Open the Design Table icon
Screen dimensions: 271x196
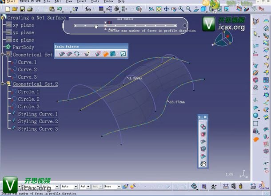click(101, 8)
